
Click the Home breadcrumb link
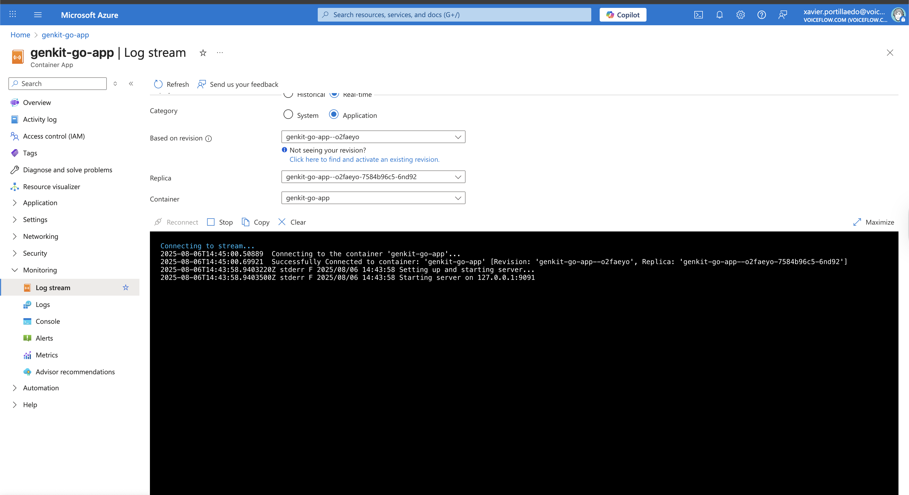coord(20,34)
